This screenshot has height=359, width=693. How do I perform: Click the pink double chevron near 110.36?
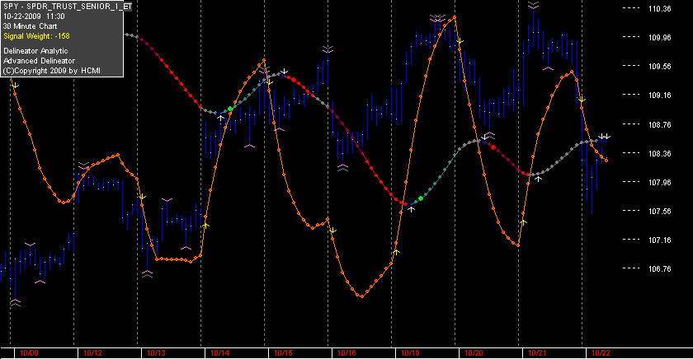[x=534, y=5]
